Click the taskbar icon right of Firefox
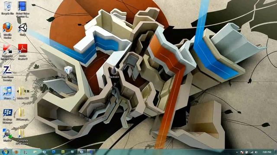Viewport: 277px width, 155px height. tap(26, 152)
